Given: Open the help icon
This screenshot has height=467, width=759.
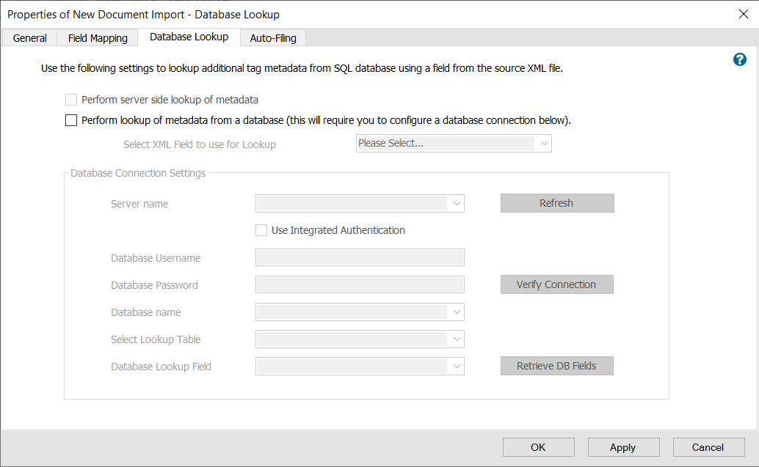Looking at the screenshot, I should (x=739, y=59).
